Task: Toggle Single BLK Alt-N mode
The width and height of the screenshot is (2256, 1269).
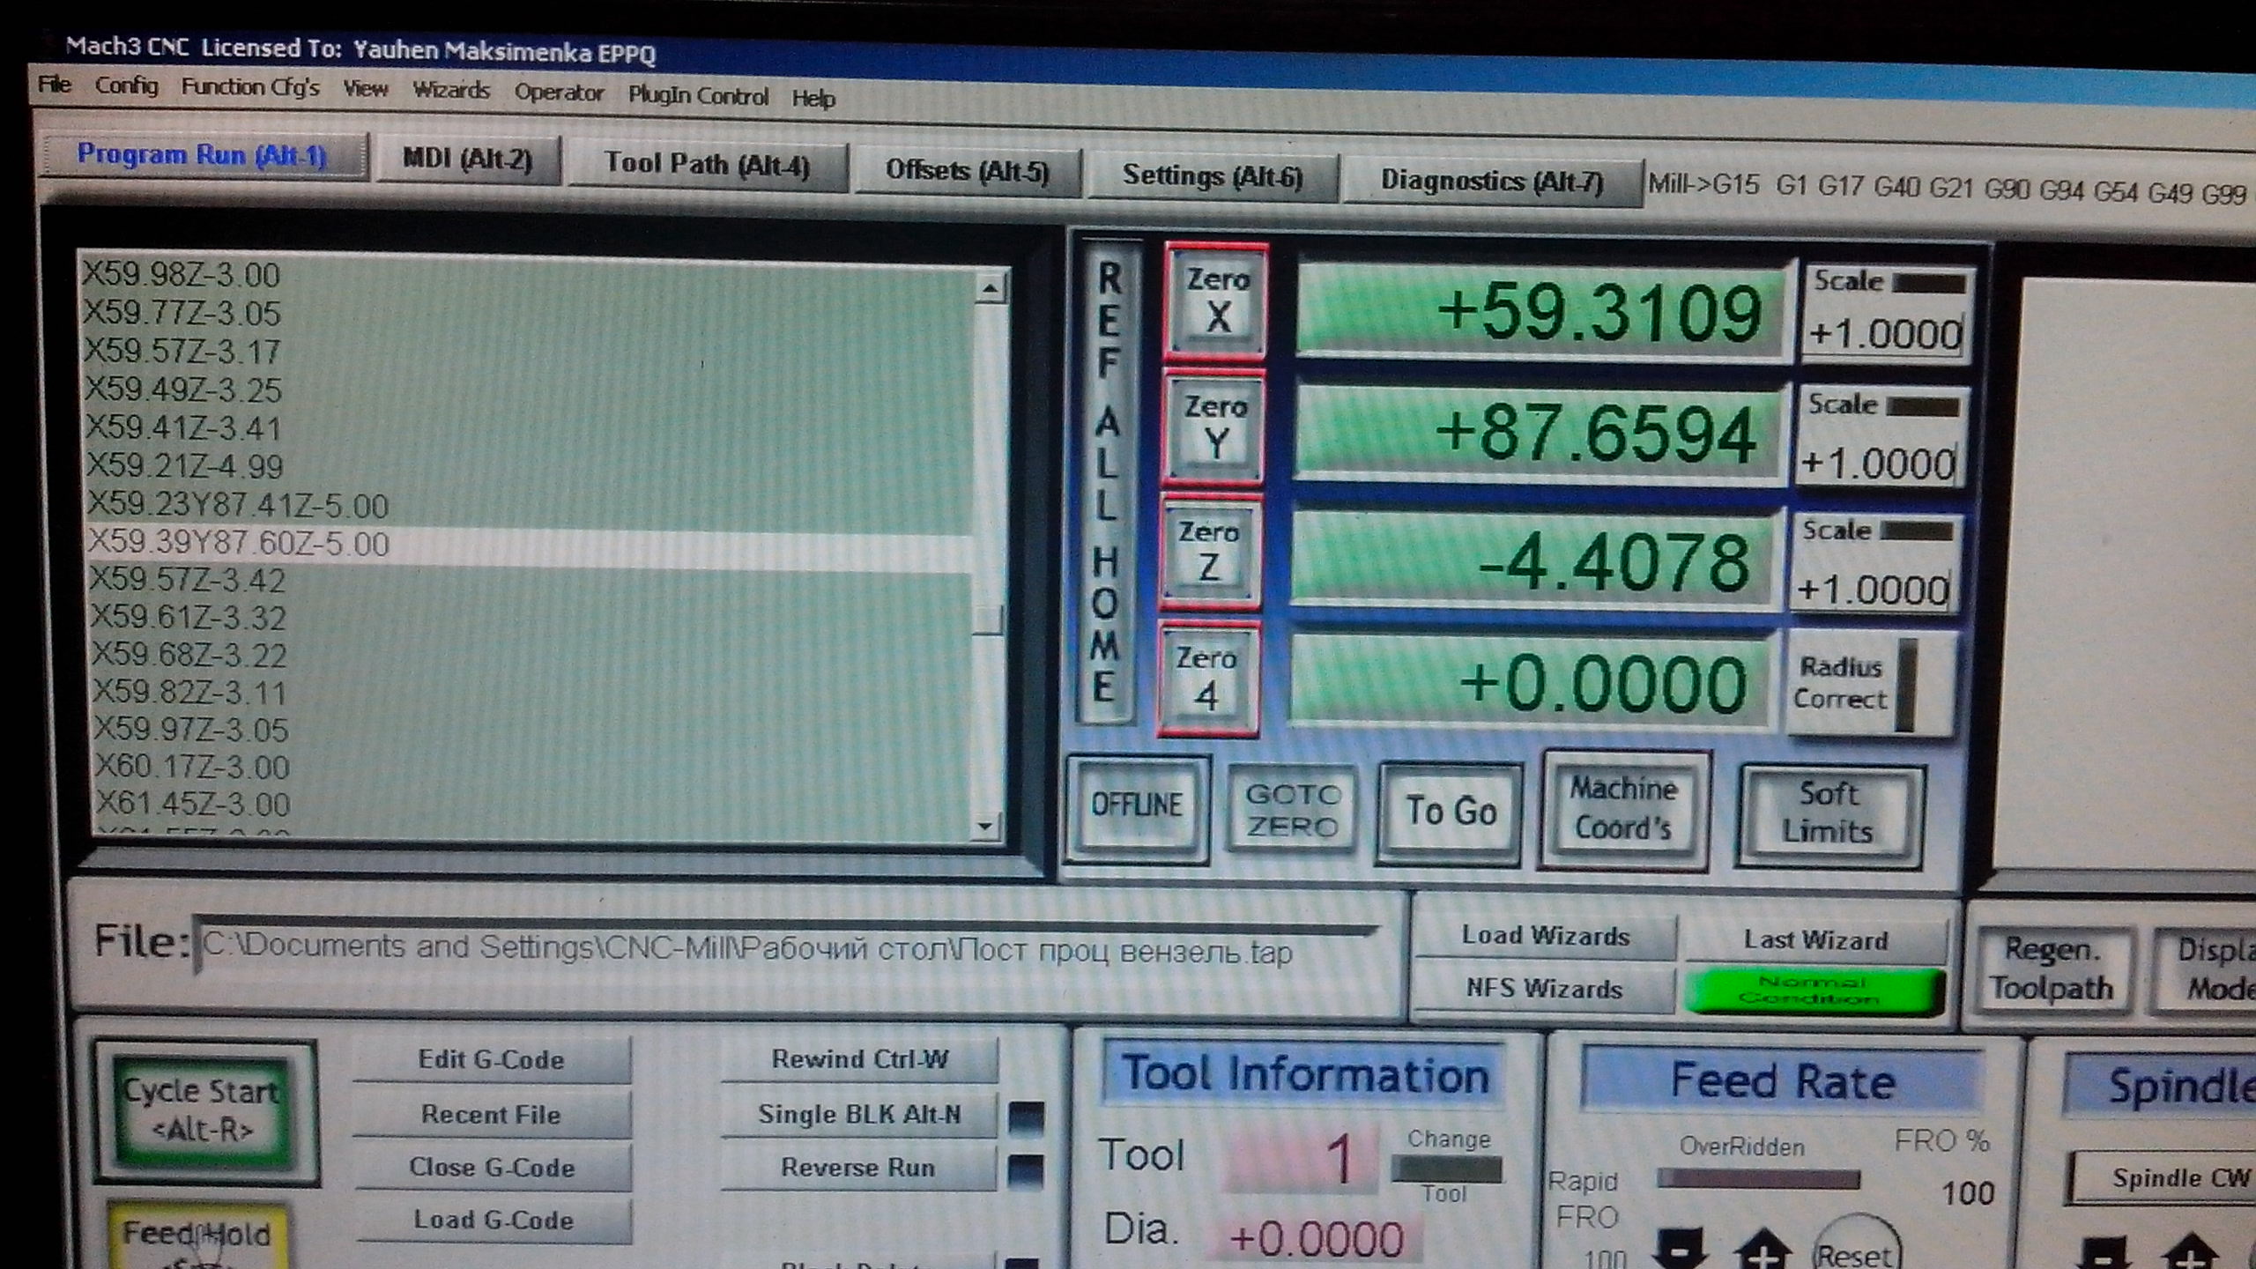Action: click(859, 1115)
